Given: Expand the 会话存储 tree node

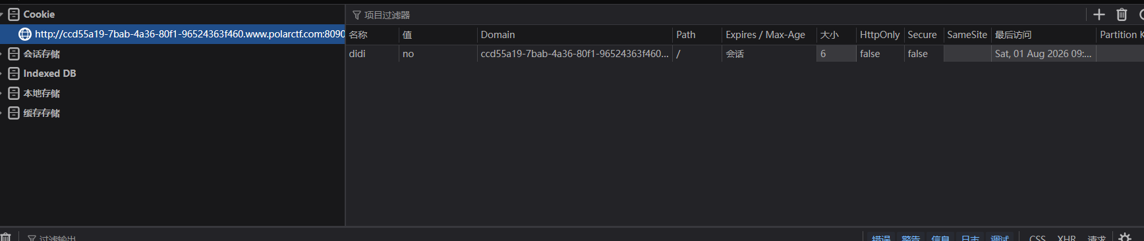Looking at the screenshot, I should coord(2,54).
